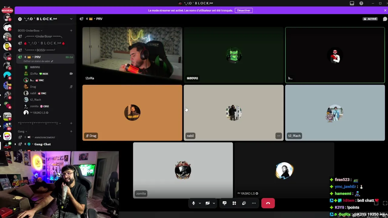Join the BOSS voice channel
This screenshot has width=388, height=218.
click(45, 50)
